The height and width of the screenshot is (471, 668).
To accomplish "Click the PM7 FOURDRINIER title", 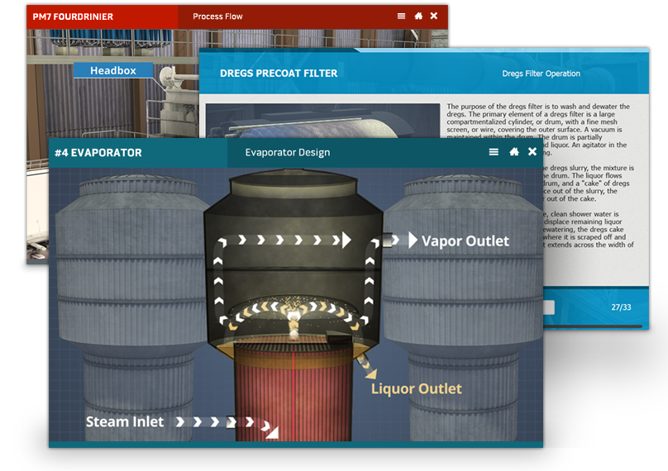I will 73,17.
